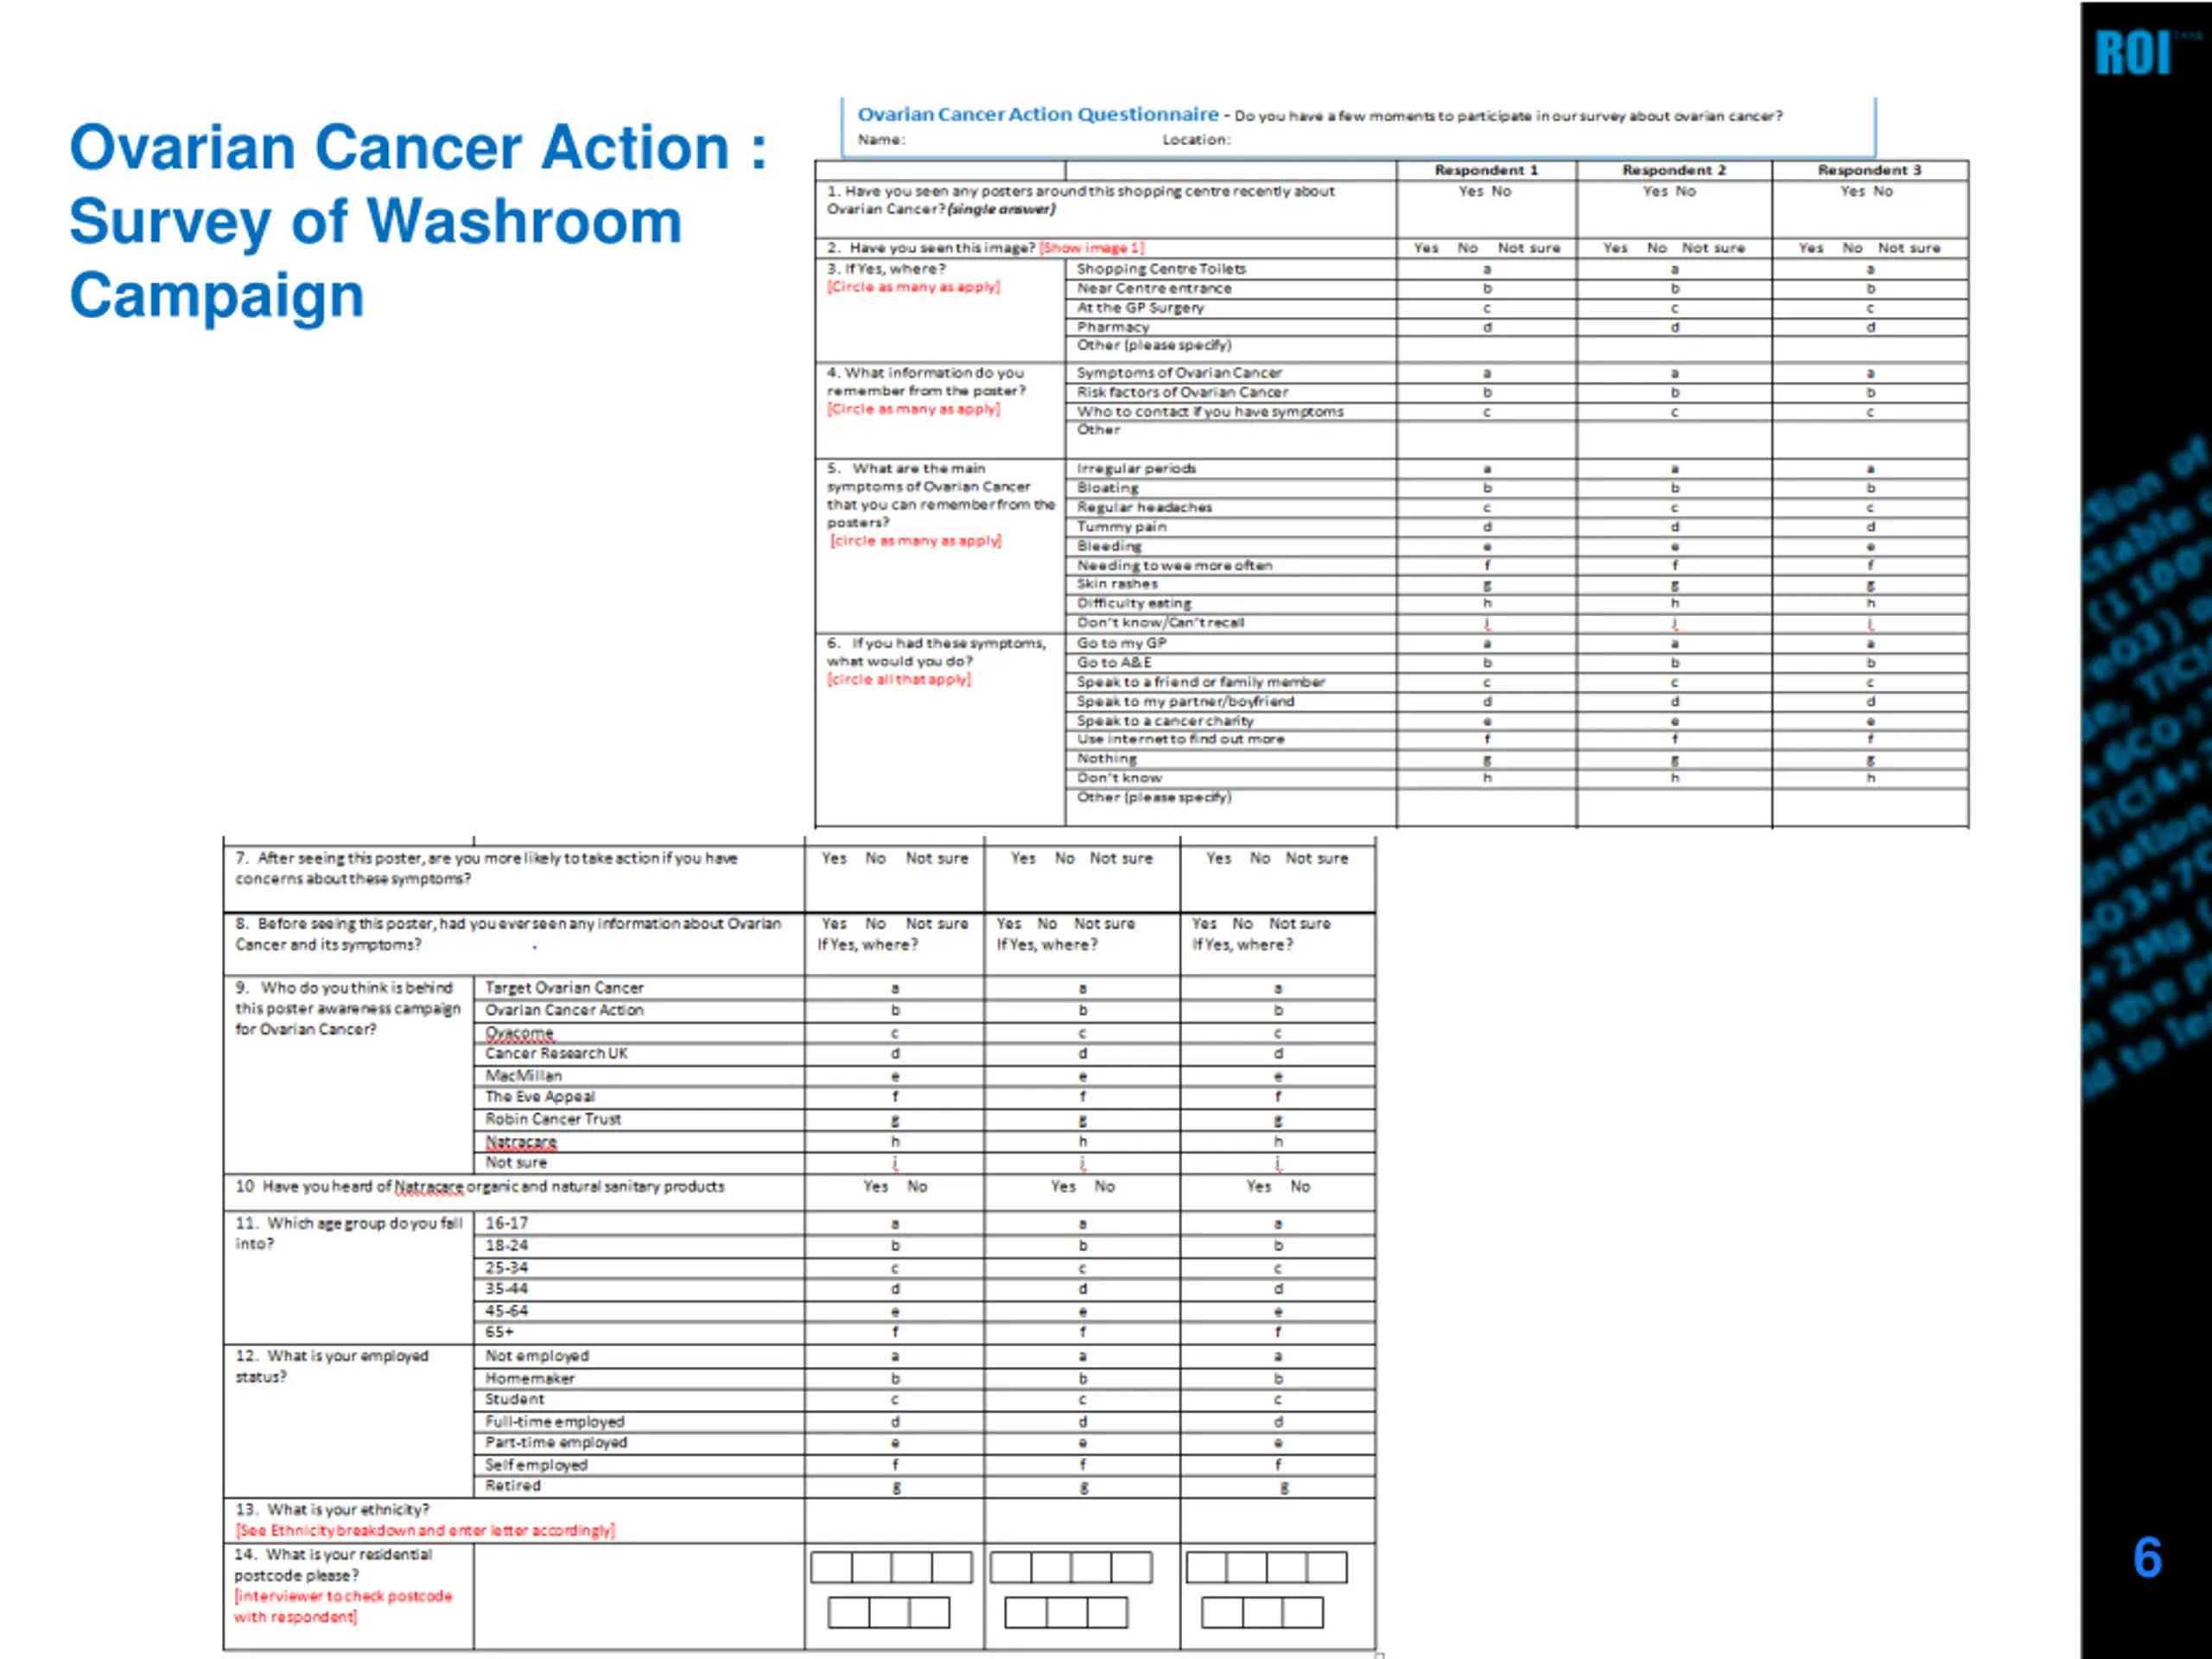Click the Ovarian Cancer Action Questionnaire heading

(x=1037, y=115)
